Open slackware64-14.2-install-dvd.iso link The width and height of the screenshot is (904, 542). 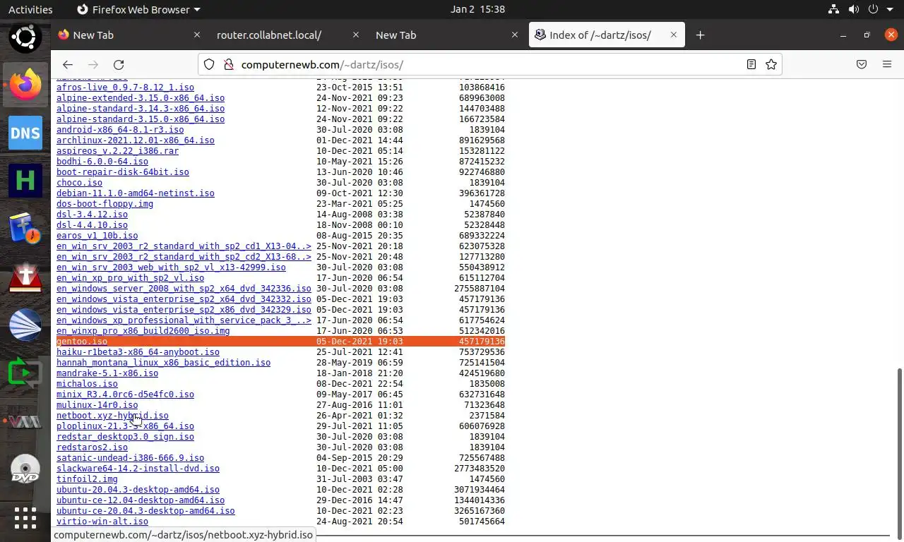[138, 469]
